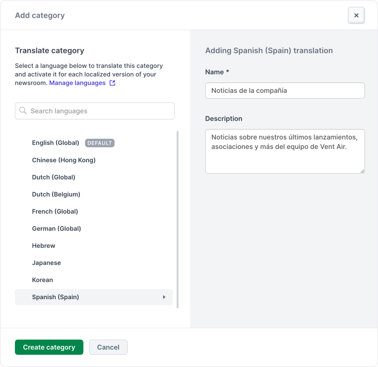Choose Dutch (Global) from the list
This screenshot has width=378, height=367.
click(x=94, y=177)
